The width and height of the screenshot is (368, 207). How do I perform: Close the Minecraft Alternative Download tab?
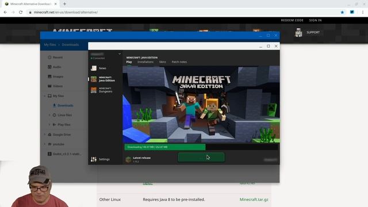click(x=56, y=4)
